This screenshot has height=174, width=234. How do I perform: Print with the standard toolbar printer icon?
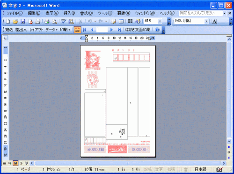coord(47,21)
